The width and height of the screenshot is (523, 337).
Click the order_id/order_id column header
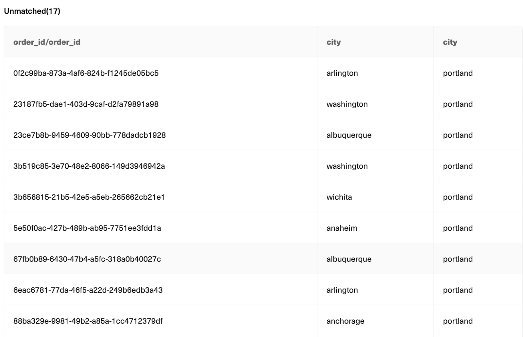47,42
